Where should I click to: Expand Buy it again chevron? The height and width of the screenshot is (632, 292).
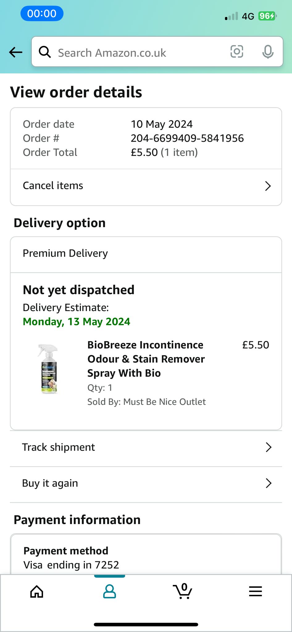coord(269,483)
